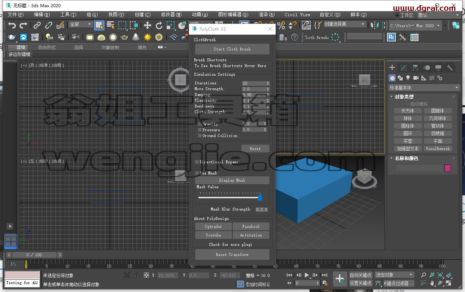Select the Lights create category icon

pyautogui.click(x=408, y=78)
